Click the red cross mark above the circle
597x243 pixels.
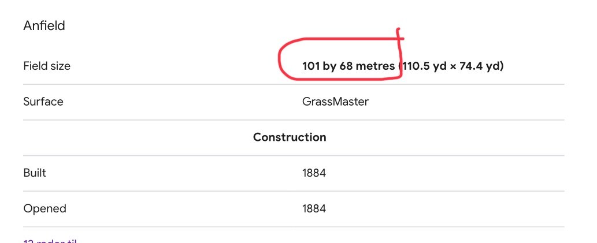click(399, 36)
